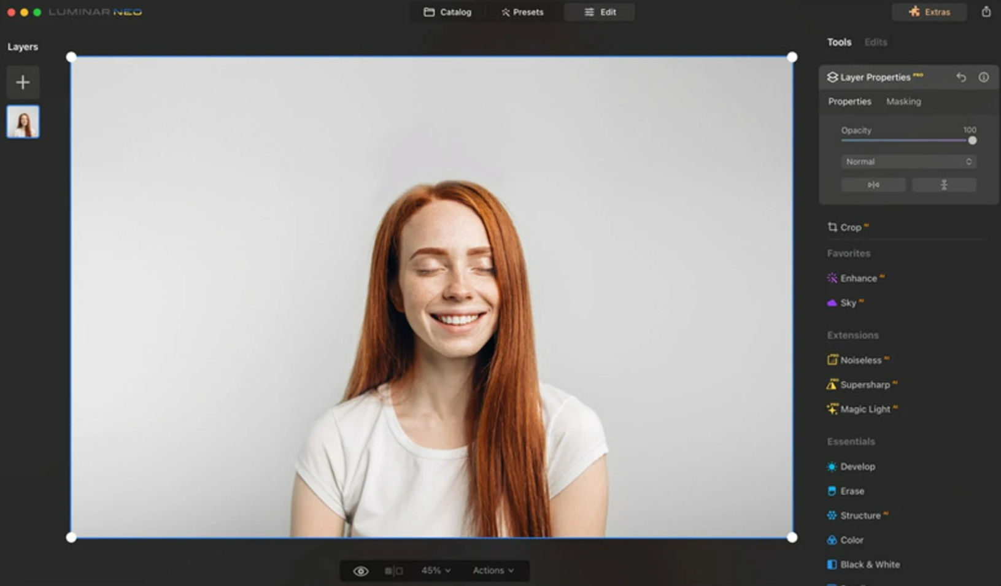Select the Erase tool
The height and width of the screenshot is (586, 1001).
tap(852, 491)
